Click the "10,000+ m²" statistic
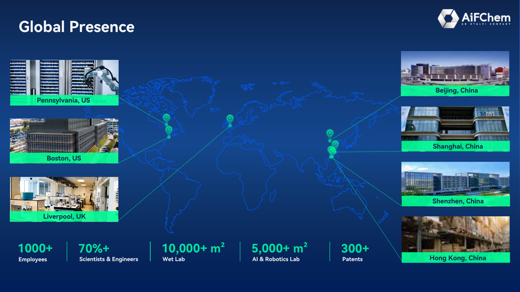This screenshot has width=520, height=292. (x=193, y=248)
